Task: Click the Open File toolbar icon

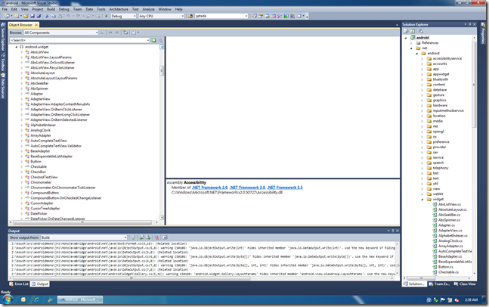Action: [x=26, y=16]
